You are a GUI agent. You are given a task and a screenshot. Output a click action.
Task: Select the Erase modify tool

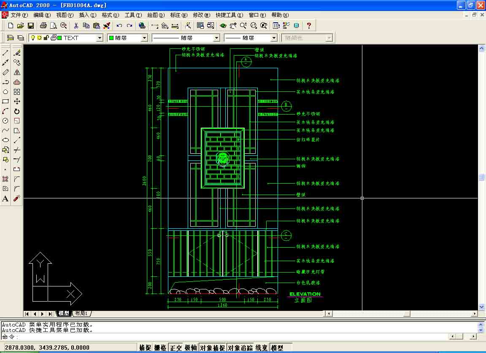point(17,53)
